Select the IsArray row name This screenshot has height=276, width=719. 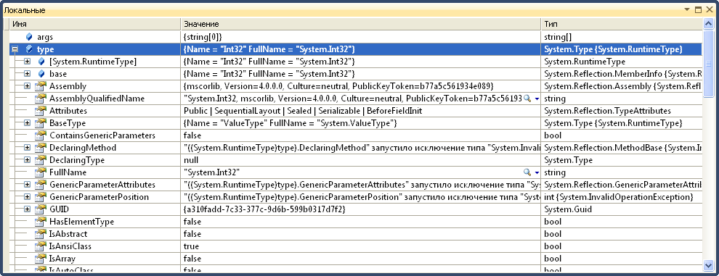[x=62, y=259]
